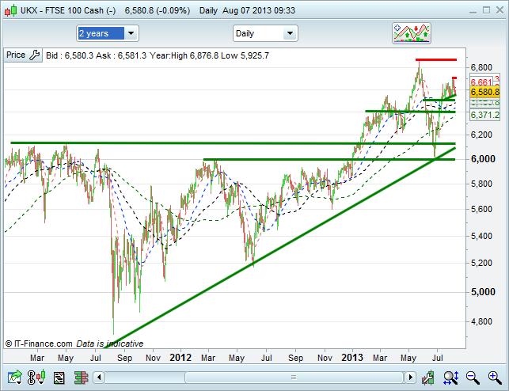Click the Price label button
This screenshot has height=391, width=509.
(x=16, y=55)
